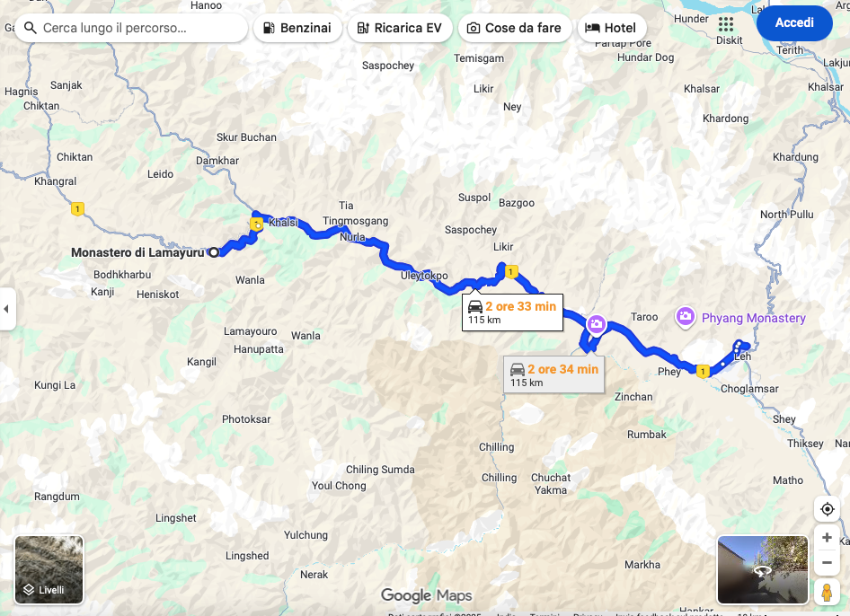850x616 pixels.
Task: Filter by Ricarica EV stations
Action: (400, 28)
